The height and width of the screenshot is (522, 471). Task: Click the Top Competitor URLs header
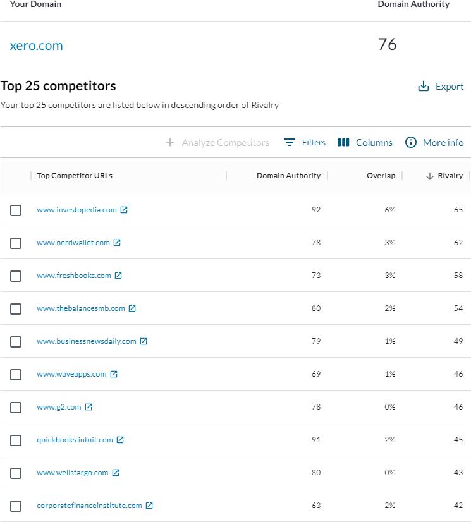(75, 176)
